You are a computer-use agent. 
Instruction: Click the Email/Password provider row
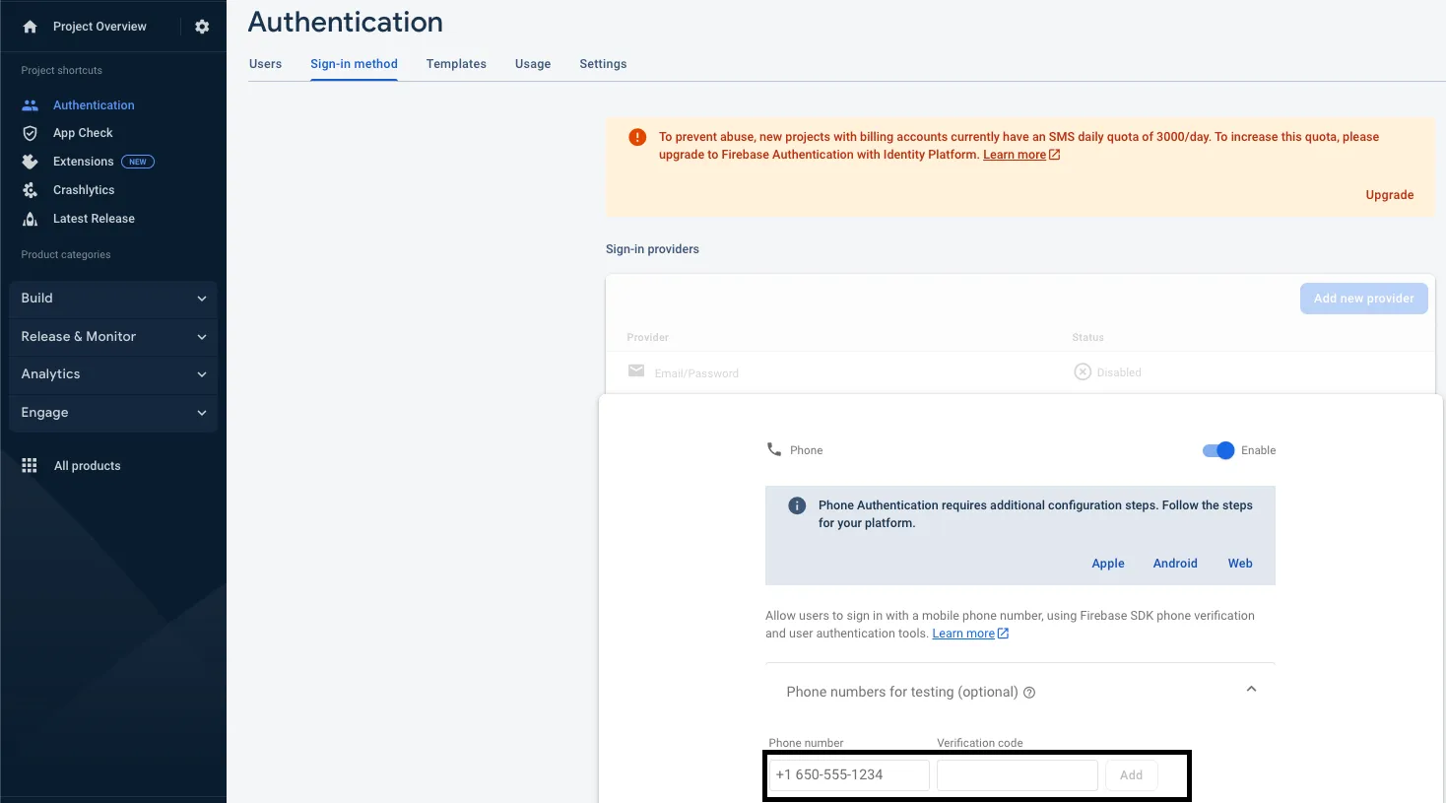[1019, 372]
